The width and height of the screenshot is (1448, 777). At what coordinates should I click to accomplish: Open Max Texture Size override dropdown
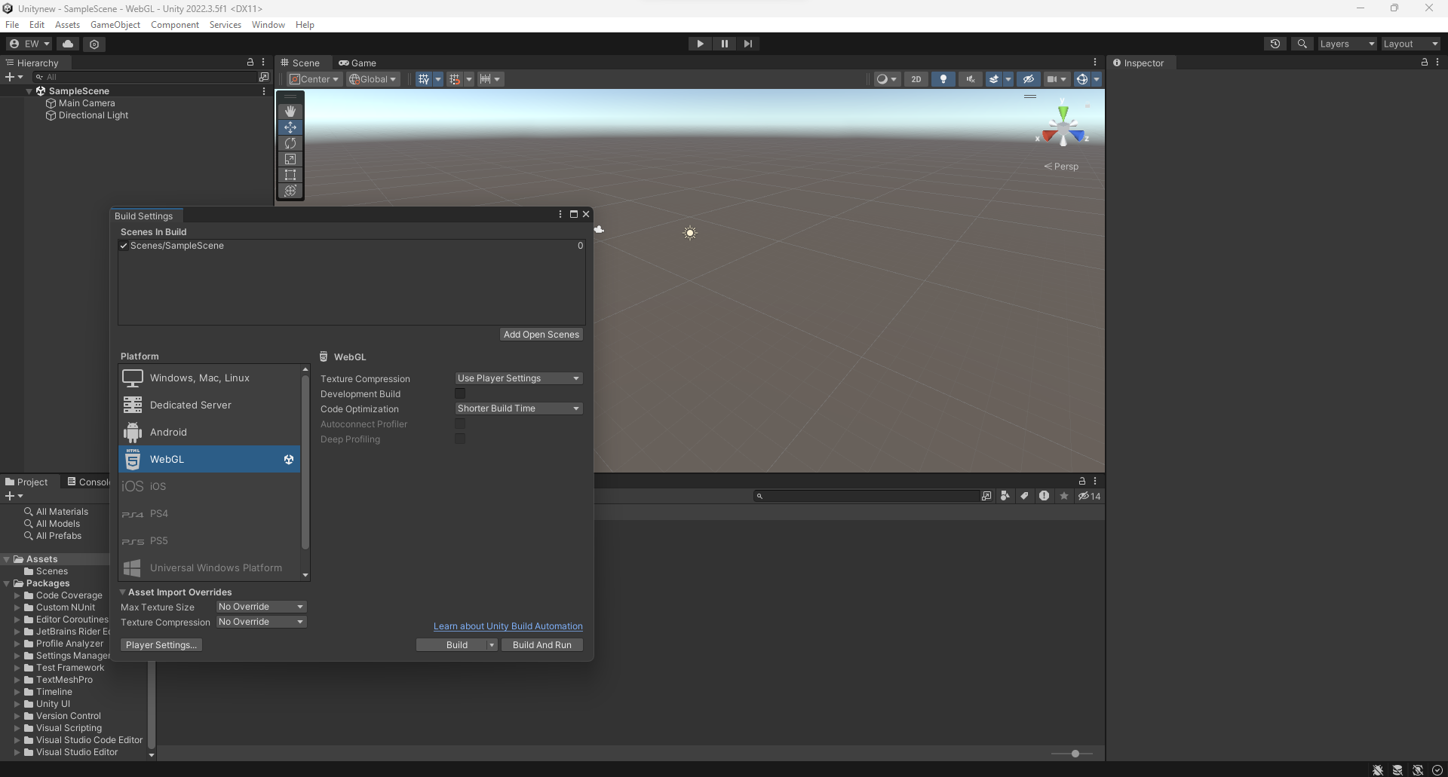coord(261,607)
